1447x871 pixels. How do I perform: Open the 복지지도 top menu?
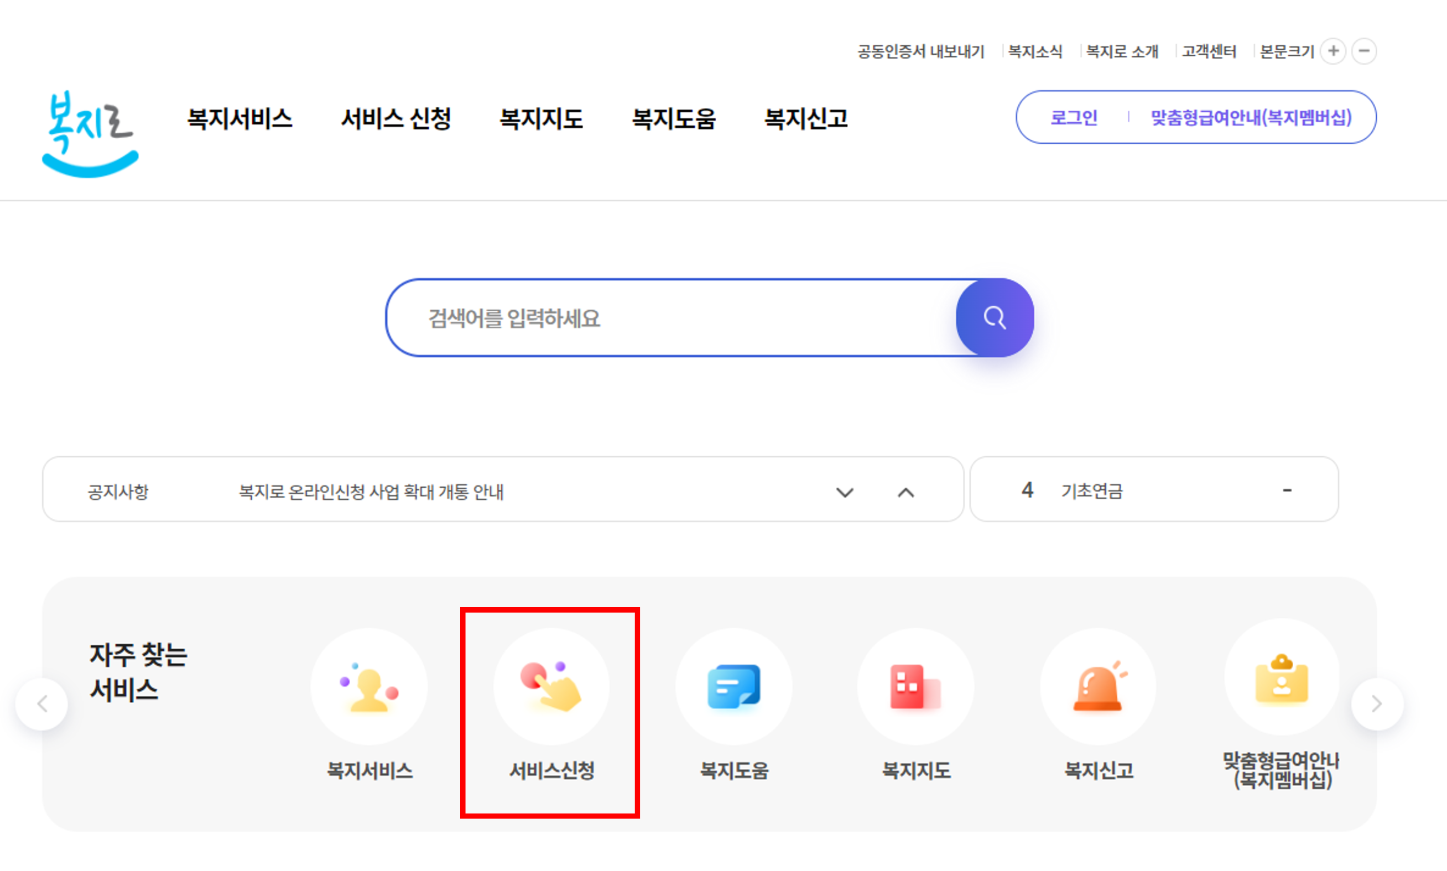click(x=541, y=118)
